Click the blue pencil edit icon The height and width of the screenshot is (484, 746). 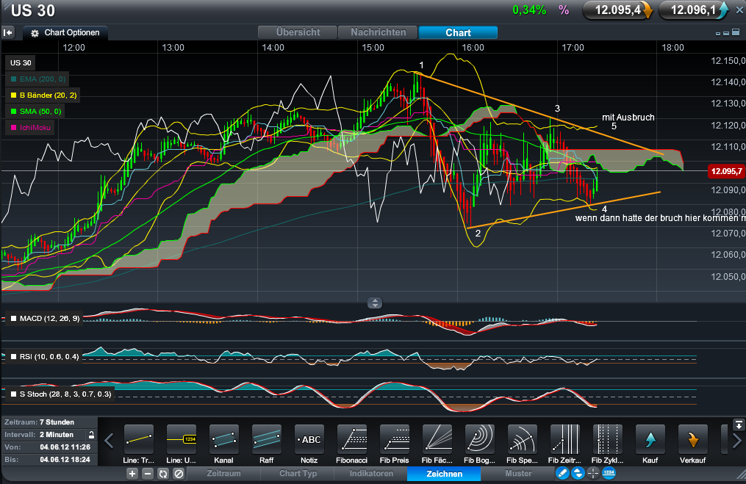tap(562, 473)
